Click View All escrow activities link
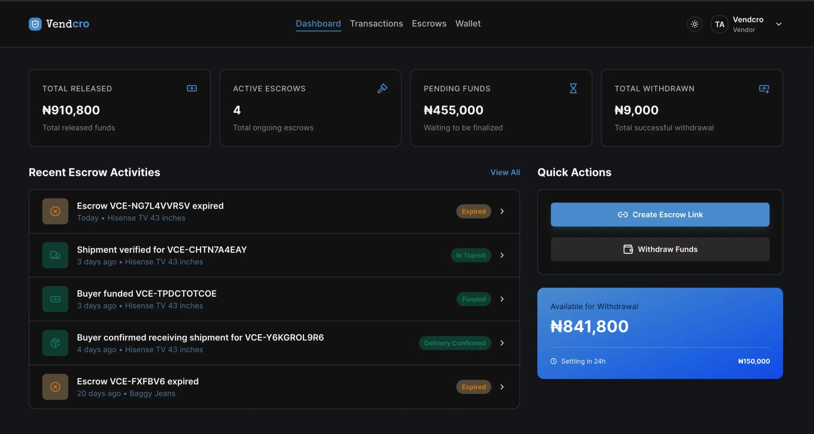 (x=505, y=172)
